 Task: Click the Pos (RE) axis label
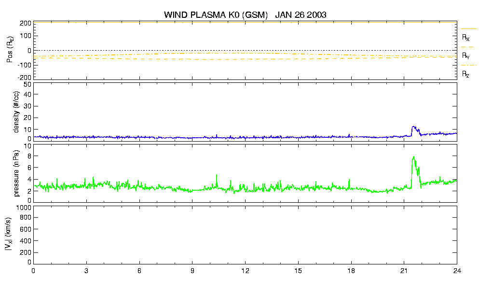click(10, 50)
